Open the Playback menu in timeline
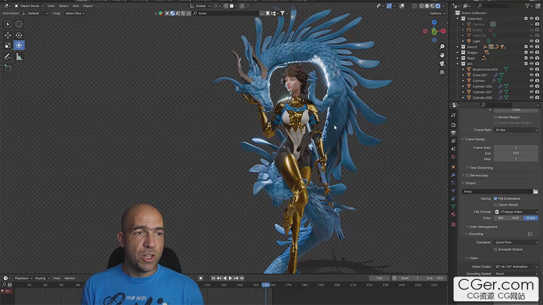 coord(23,279)
